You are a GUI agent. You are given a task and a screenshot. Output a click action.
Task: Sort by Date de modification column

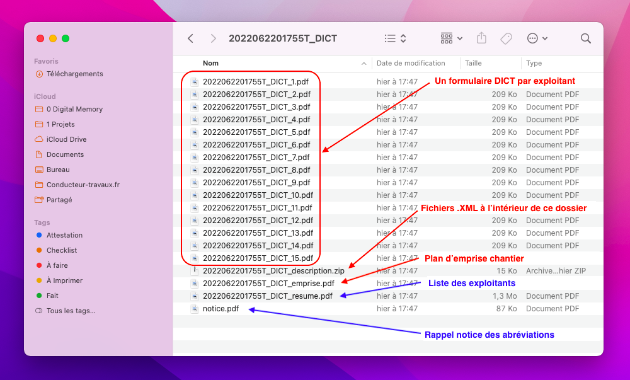411,63
